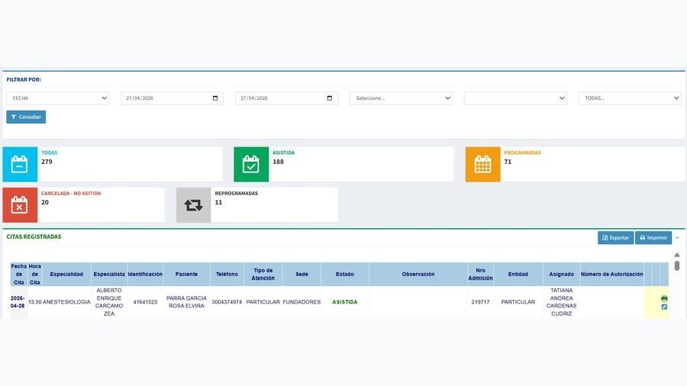The image size is (687, 386).
Task: Click the PARTICULAR cell in Entidad column
Action: pos(518,302)
